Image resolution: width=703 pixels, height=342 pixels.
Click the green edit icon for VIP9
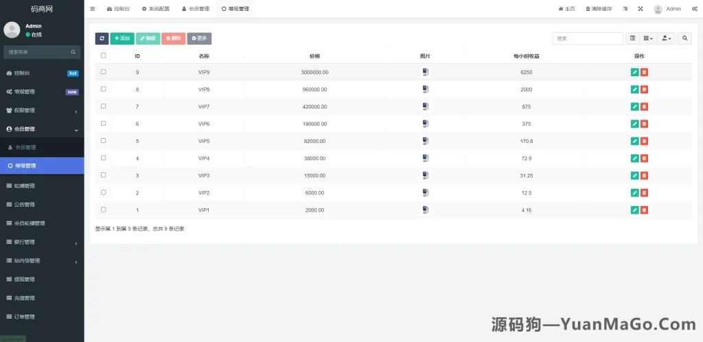tap(634, 72)
